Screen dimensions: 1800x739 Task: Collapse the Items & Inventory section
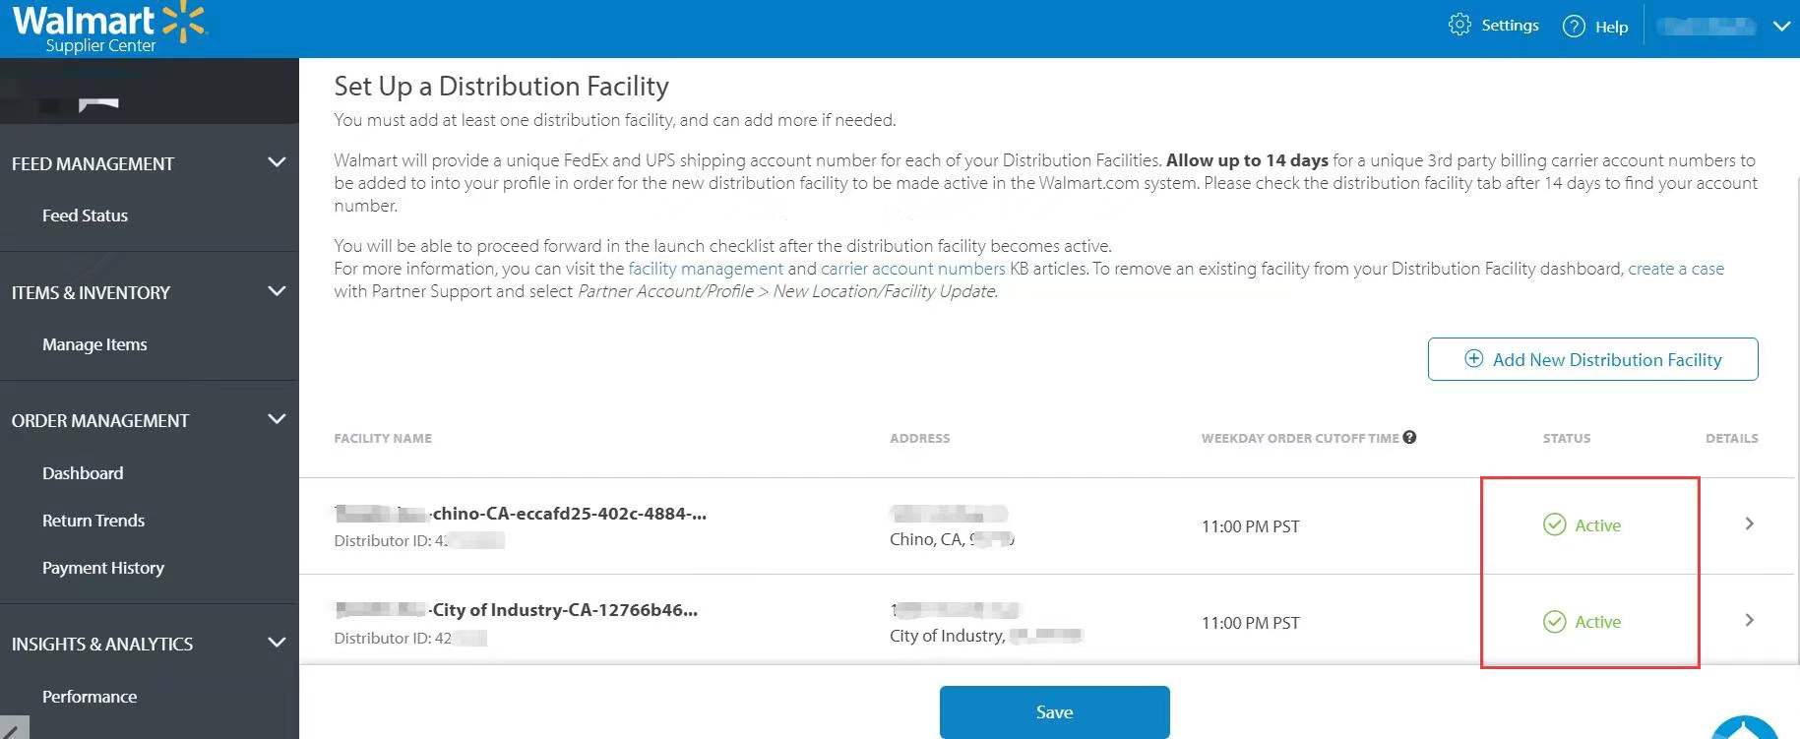tap(277, 291)
